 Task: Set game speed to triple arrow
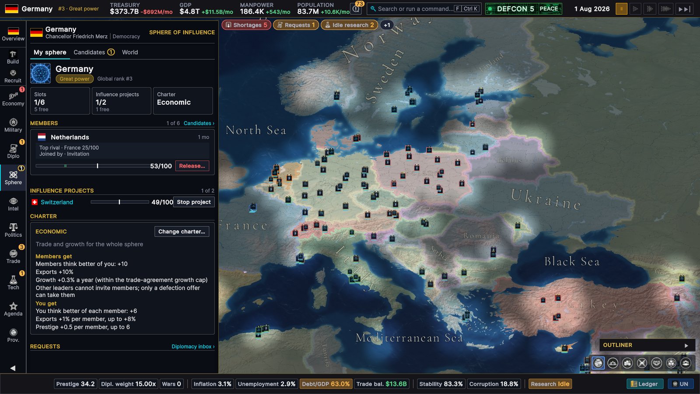665,9
